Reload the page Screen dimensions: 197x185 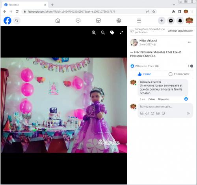[17, 11]
